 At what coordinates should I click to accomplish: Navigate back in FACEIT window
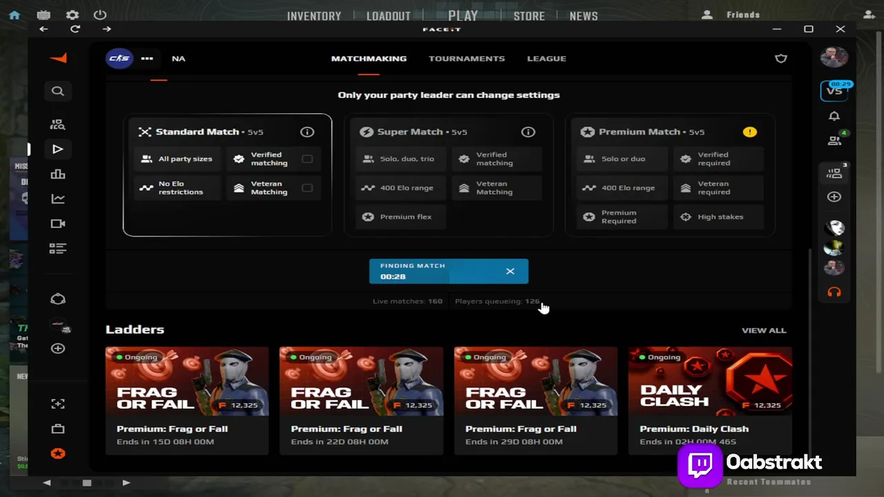(44, 29)
